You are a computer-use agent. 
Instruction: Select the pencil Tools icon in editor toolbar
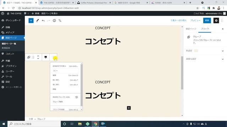click(x=38, y=20)
